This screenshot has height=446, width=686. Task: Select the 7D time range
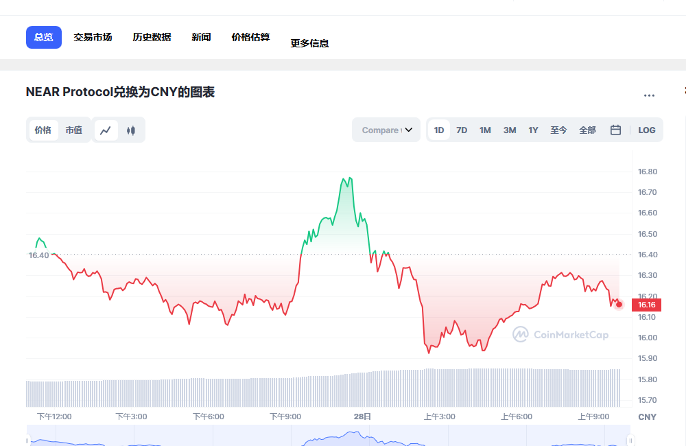[x=462, y=130]
